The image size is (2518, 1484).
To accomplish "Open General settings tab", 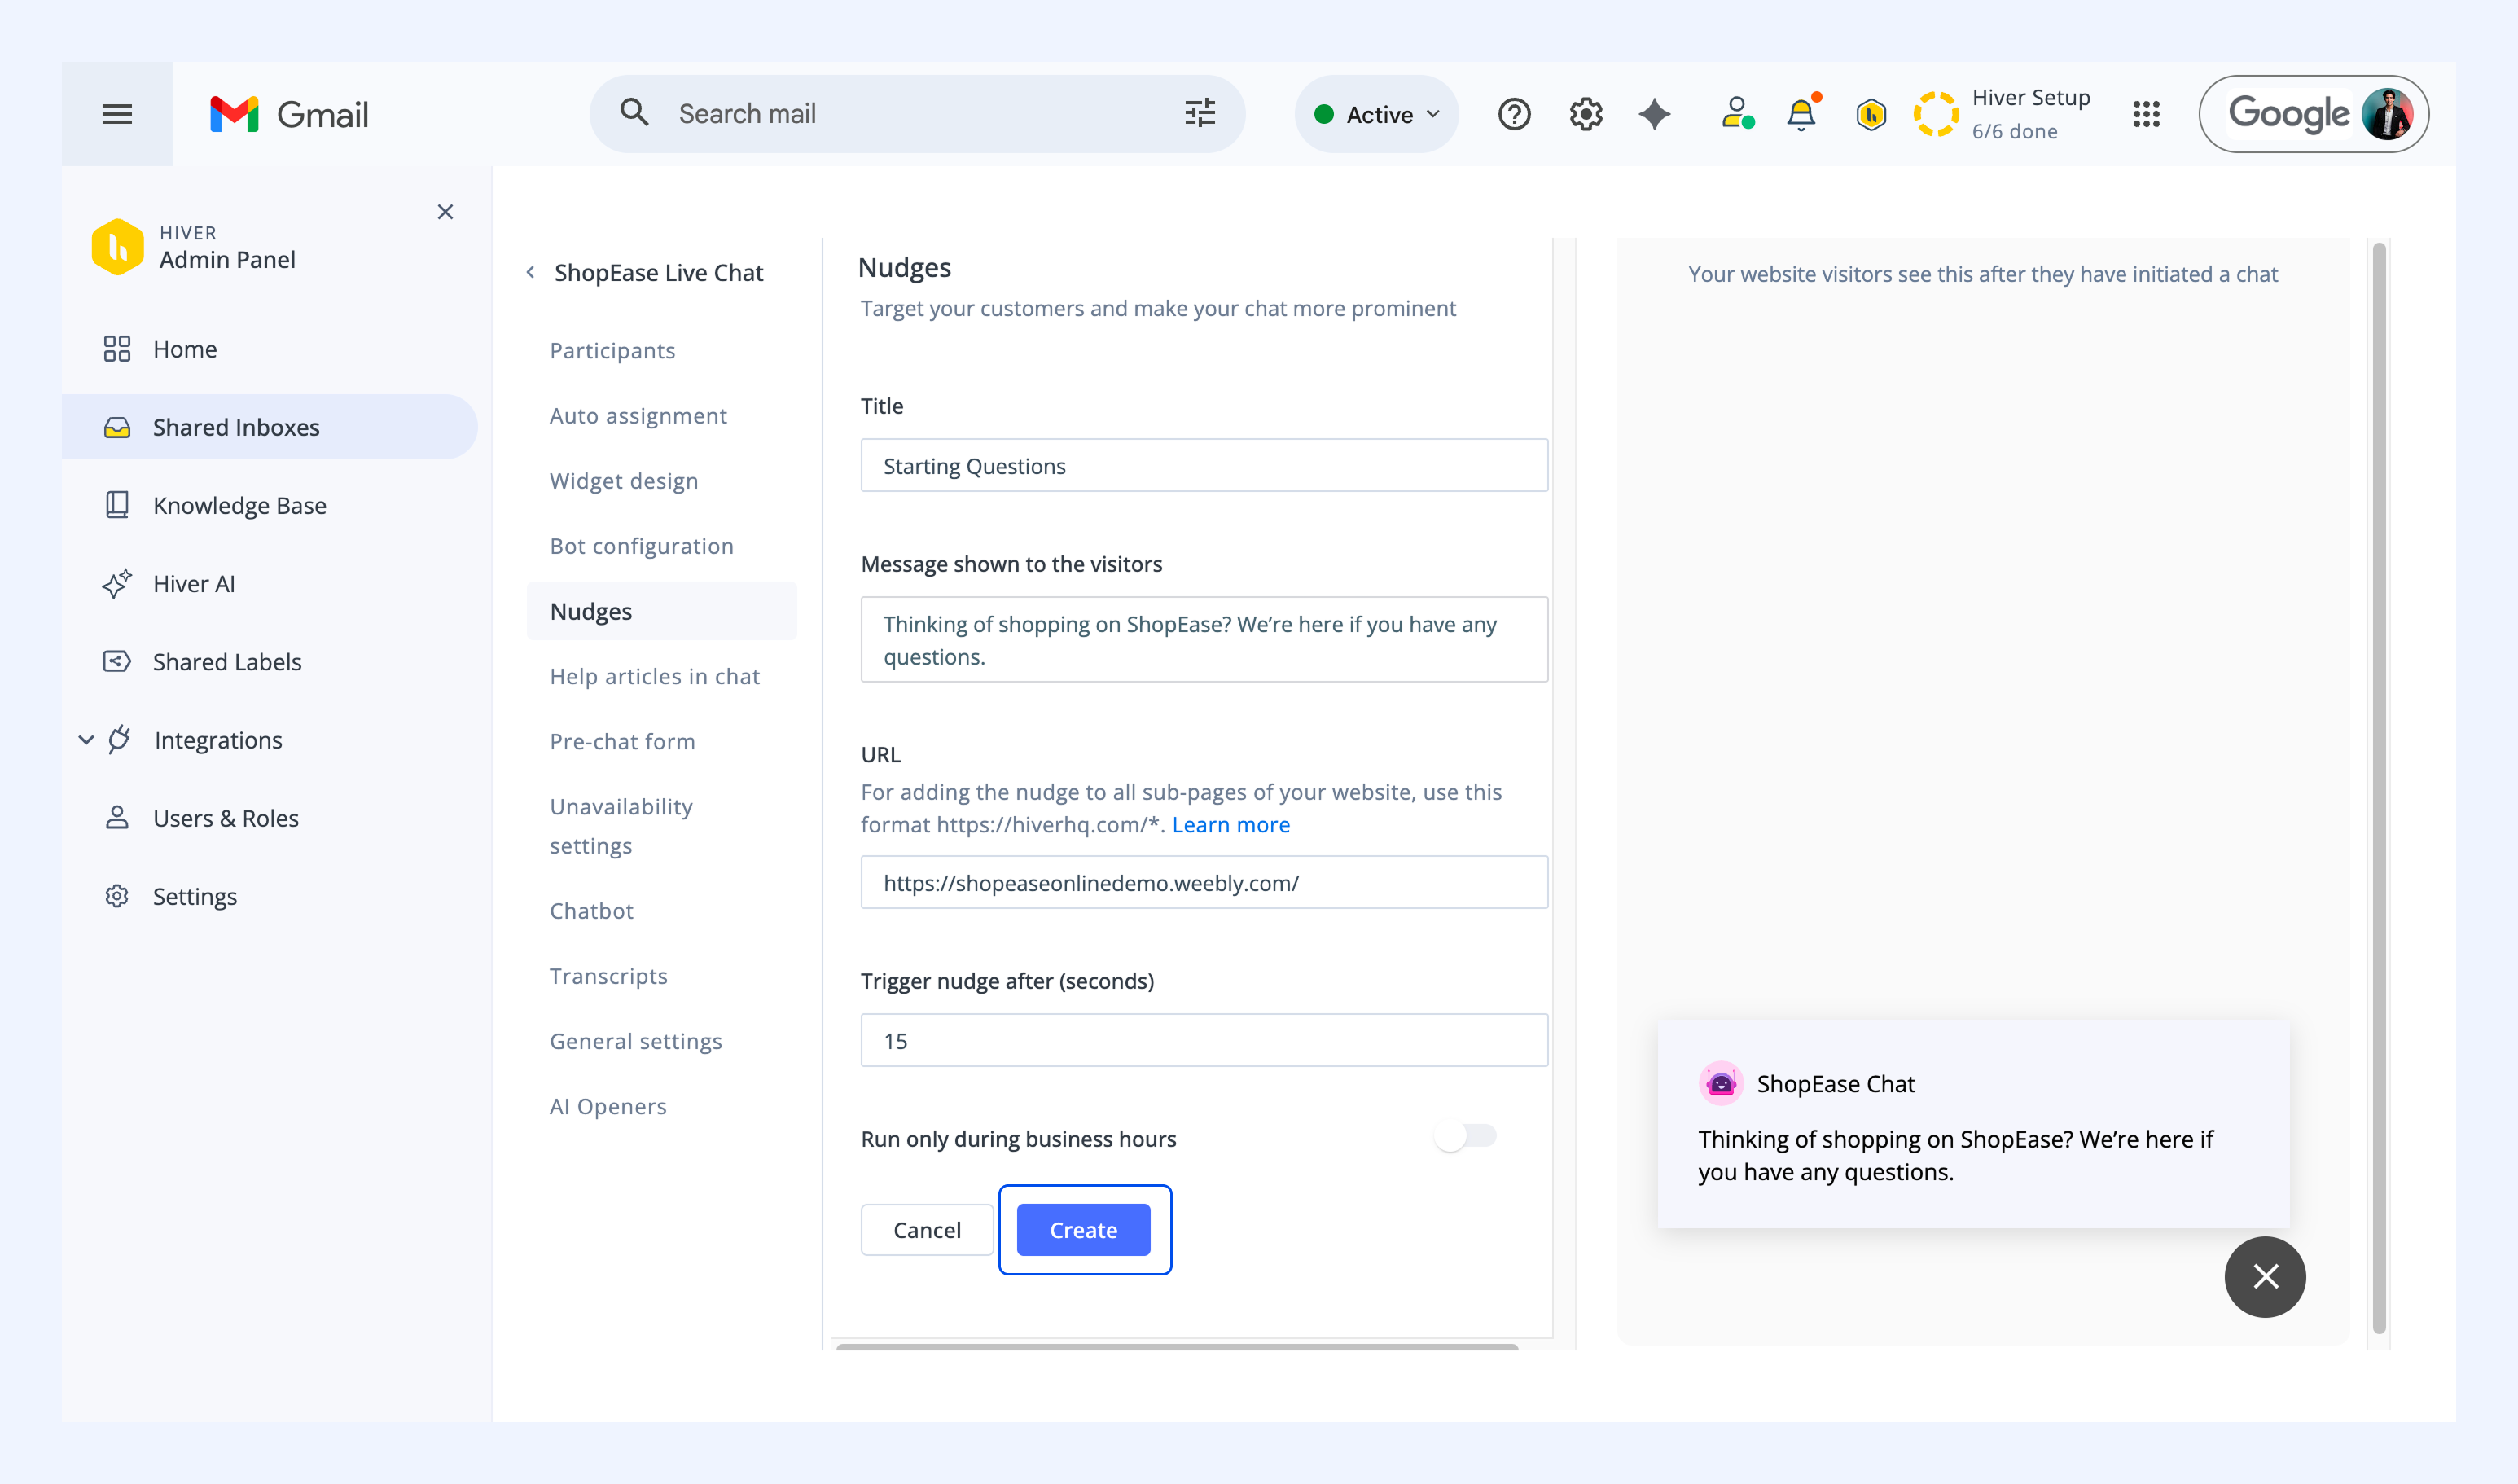I will (x=636, y=1041).
